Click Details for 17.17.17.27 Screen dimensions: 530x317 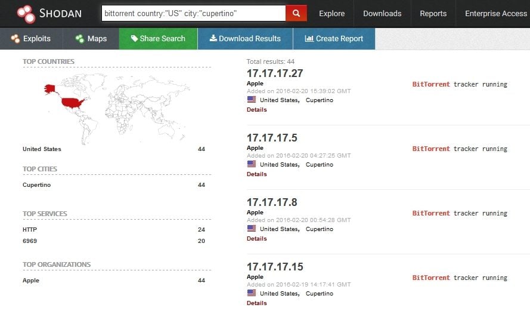pos(256,110)
